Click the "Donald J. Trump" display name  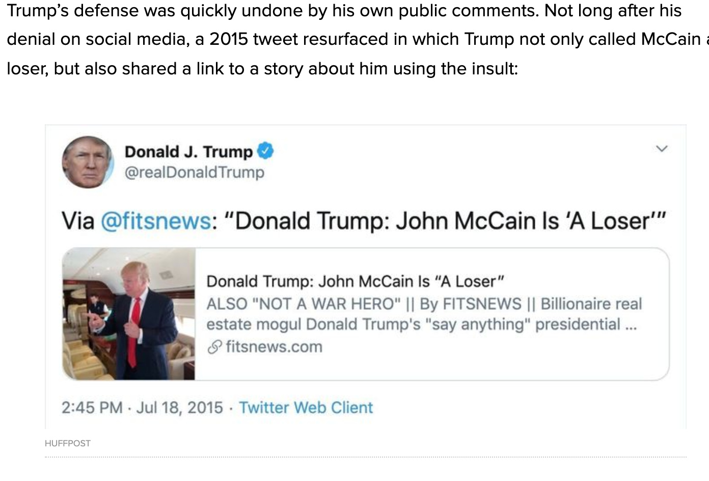point(188,151)
